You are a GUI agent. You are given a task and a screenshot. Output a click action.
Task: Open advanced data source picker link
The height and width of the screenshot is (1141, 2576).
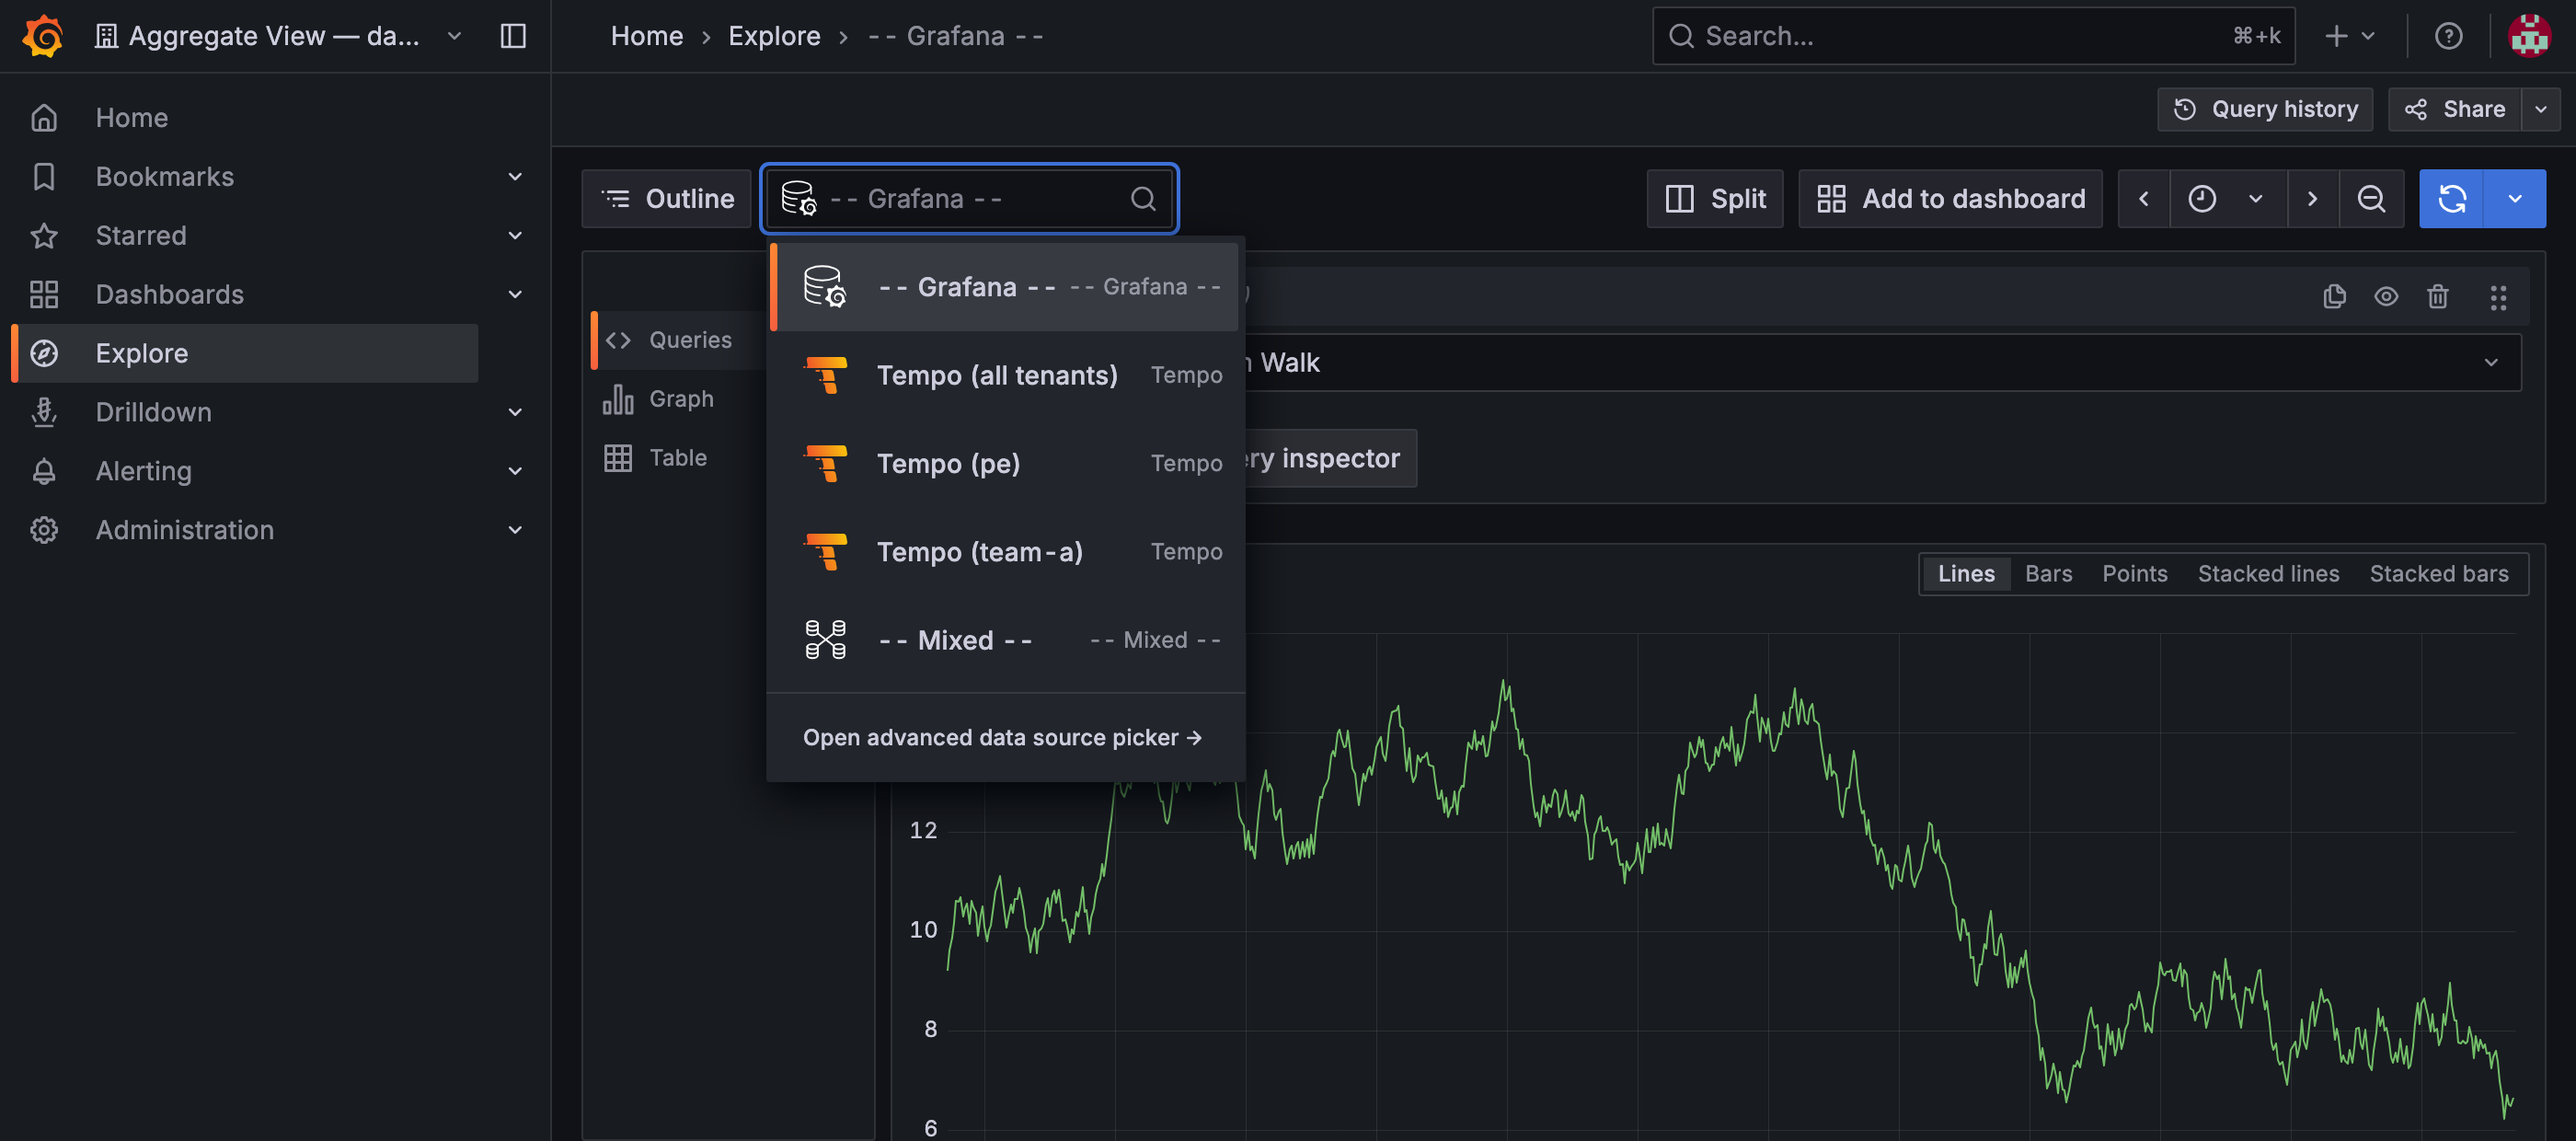click(x=1002, y=738)
